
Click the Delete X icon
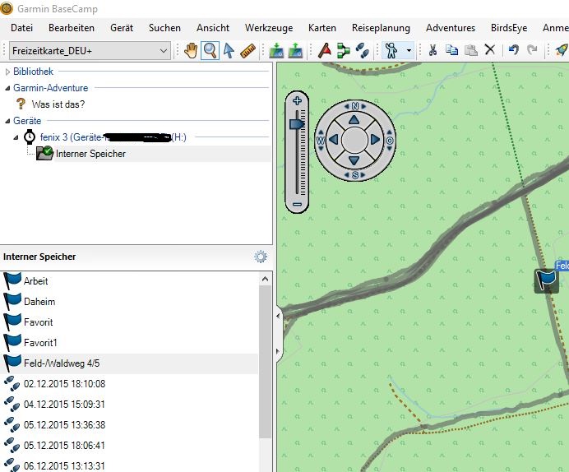490,49
